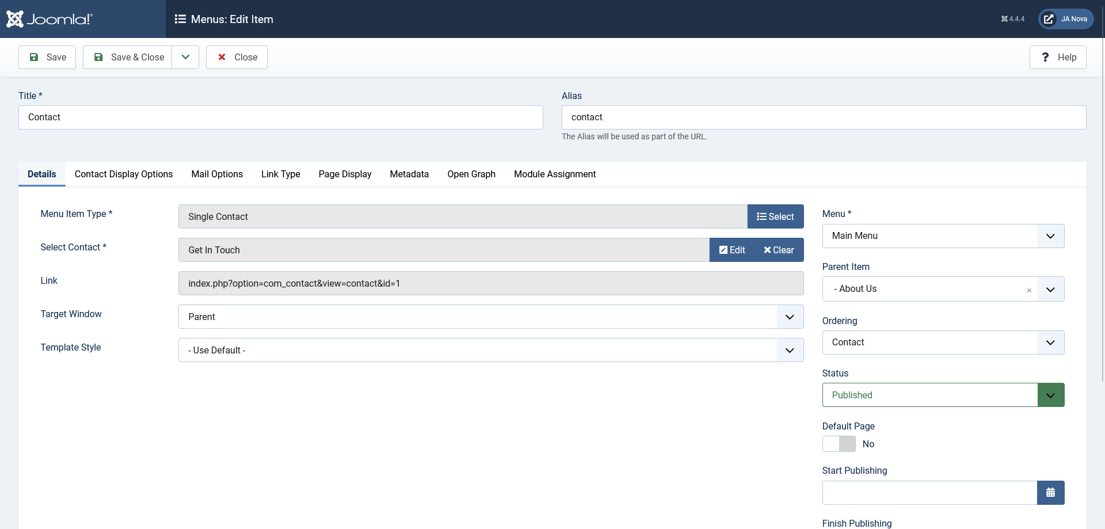Open the Module Assignment tab
This screenshot has height=529, width=1105.
(x=554, y=174)
